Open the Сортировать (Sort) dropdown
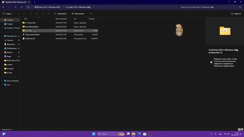 61,14
